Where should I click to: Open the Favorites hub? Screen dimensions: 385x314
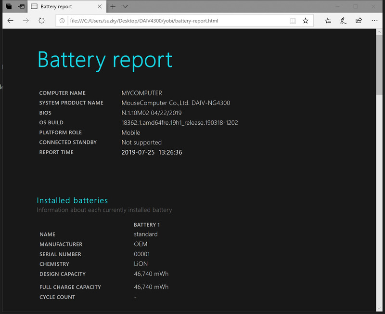328,21
